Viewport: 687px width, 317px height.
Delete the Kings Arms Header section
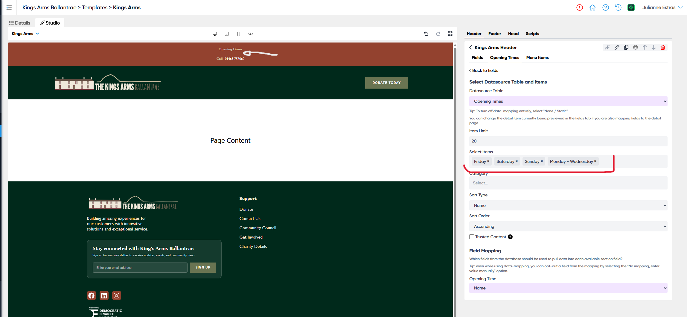click(663, 47)
